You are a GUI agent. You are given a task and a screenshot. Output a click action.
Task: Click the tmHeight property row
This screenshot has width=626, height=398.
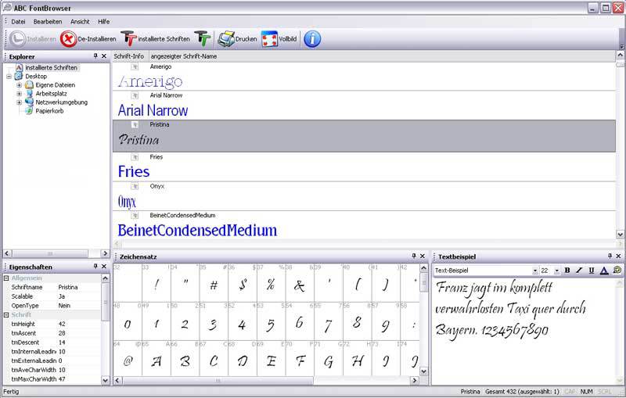pos(52,324)
